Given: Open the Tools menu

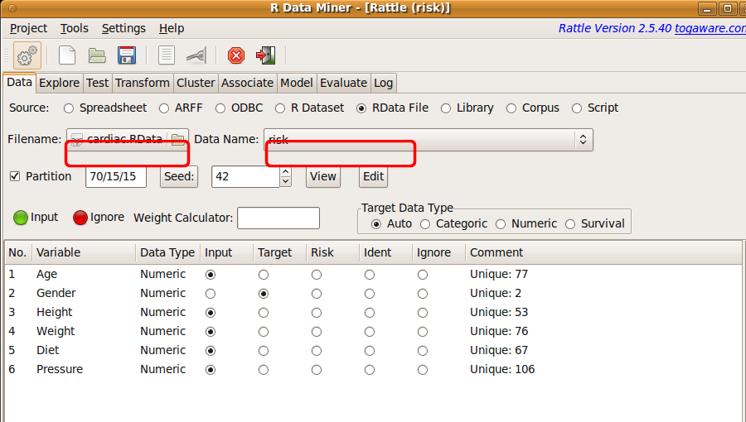Looking at the screenshot, I should coord(75,28).
